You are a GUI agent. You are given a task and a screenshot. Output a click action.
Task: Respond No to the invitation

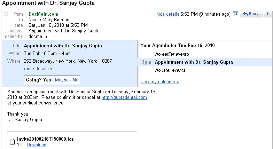click(x=76, y=80)
